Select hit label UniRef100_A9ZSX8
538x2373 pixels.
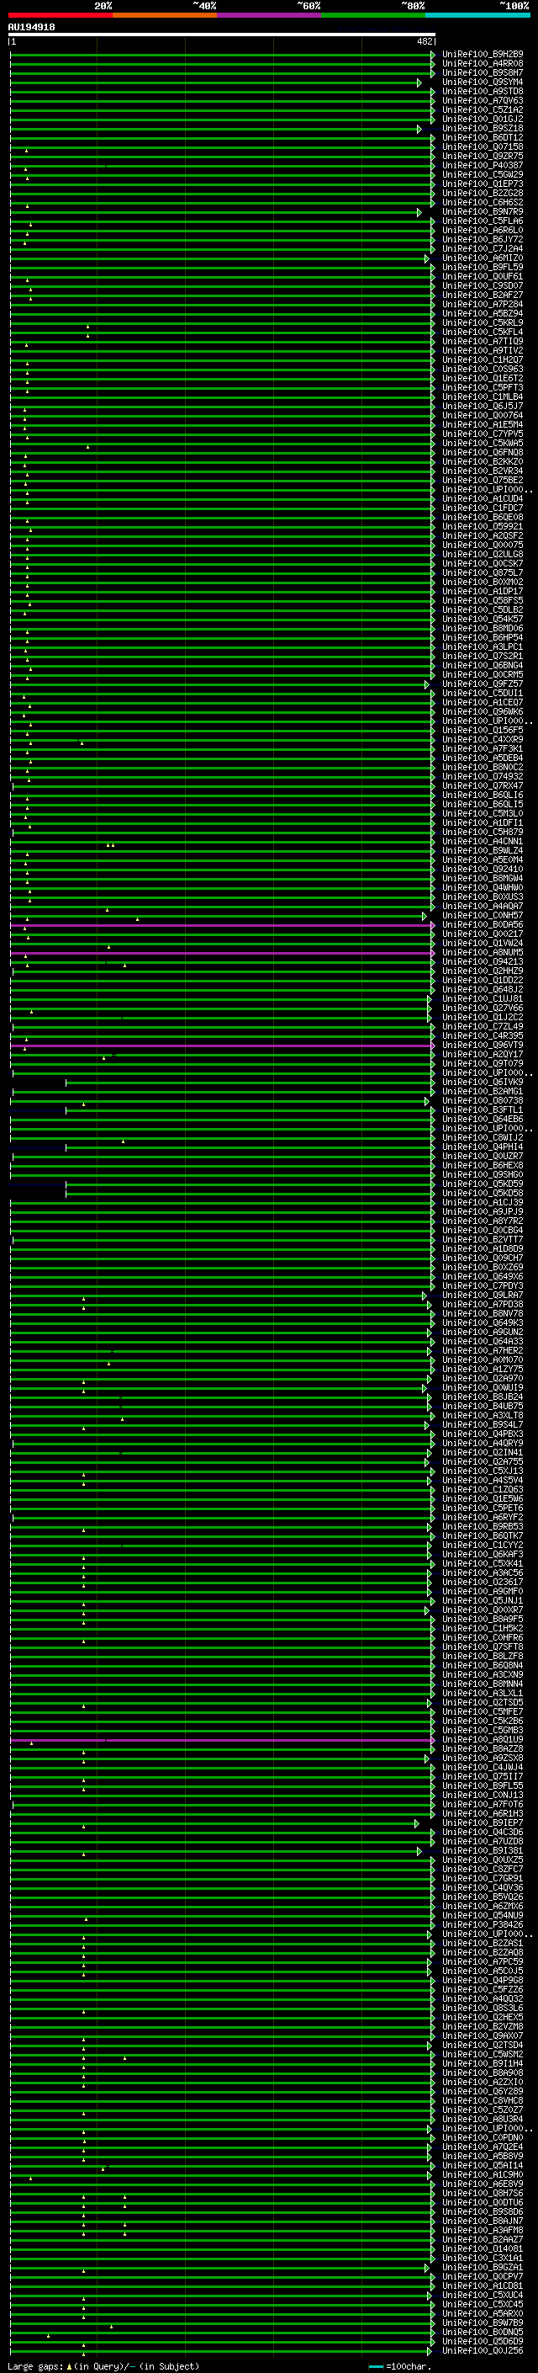coord(483,1758)
